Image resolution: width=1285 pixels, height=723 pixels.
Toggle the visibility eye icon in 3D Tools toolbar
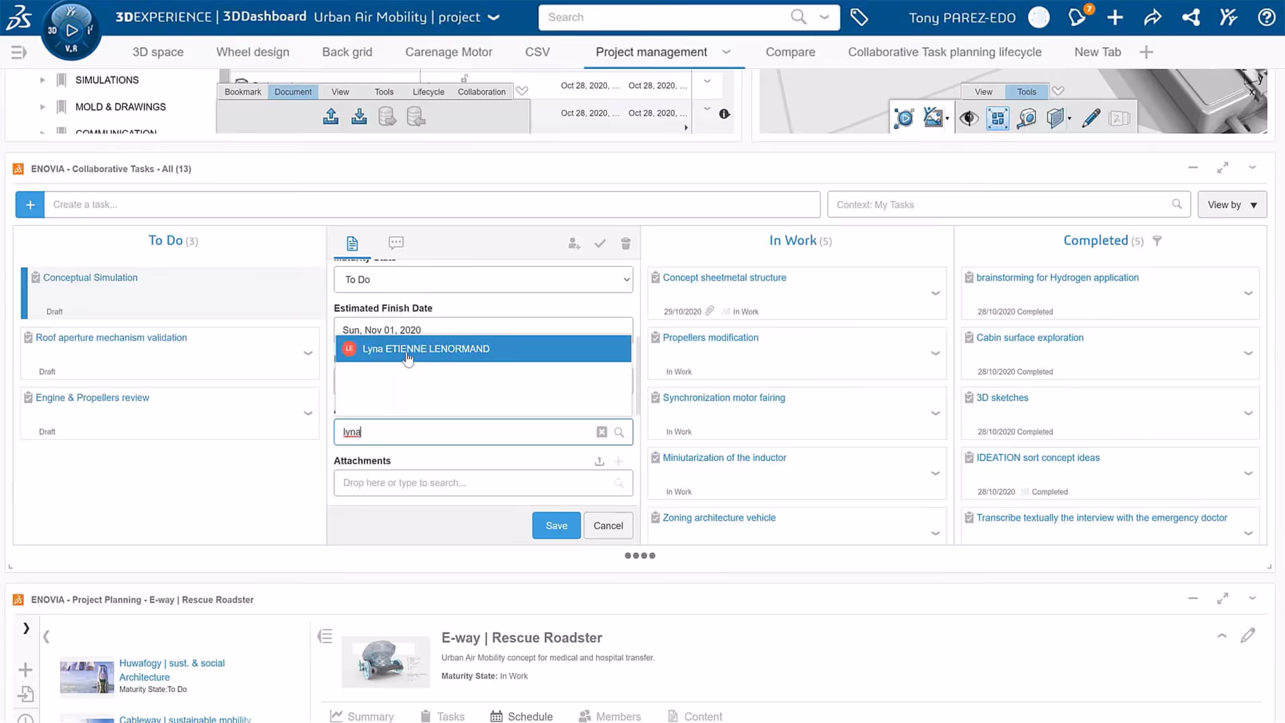[968, 118]
